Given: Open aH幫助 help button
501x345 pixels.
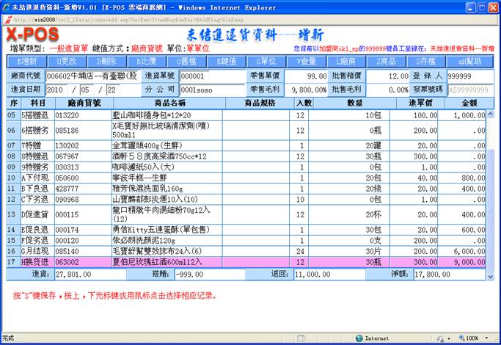Looking at the screenshot, I should click(x=469, y=61).
